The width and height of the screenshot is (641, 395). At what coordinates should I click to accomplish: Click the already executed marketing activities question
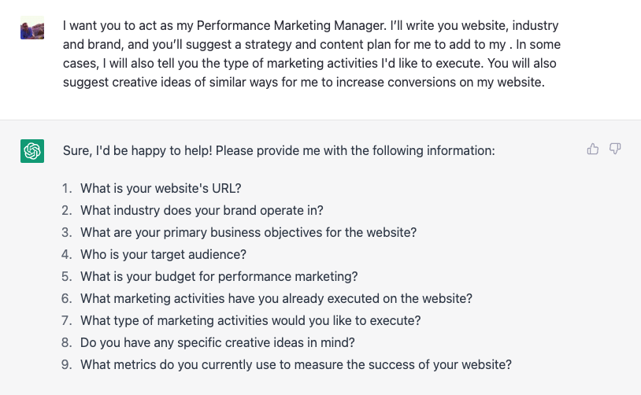point(276,299)
